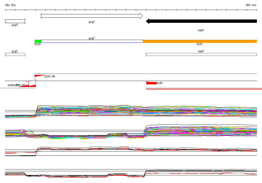Viewport: 262px width, 183px height.
Task: Click the S119 label
Action: click(x=37, y=44)
